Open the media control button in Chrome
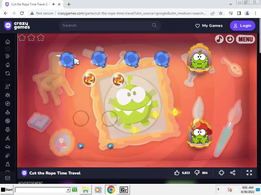 pos(231,13)
